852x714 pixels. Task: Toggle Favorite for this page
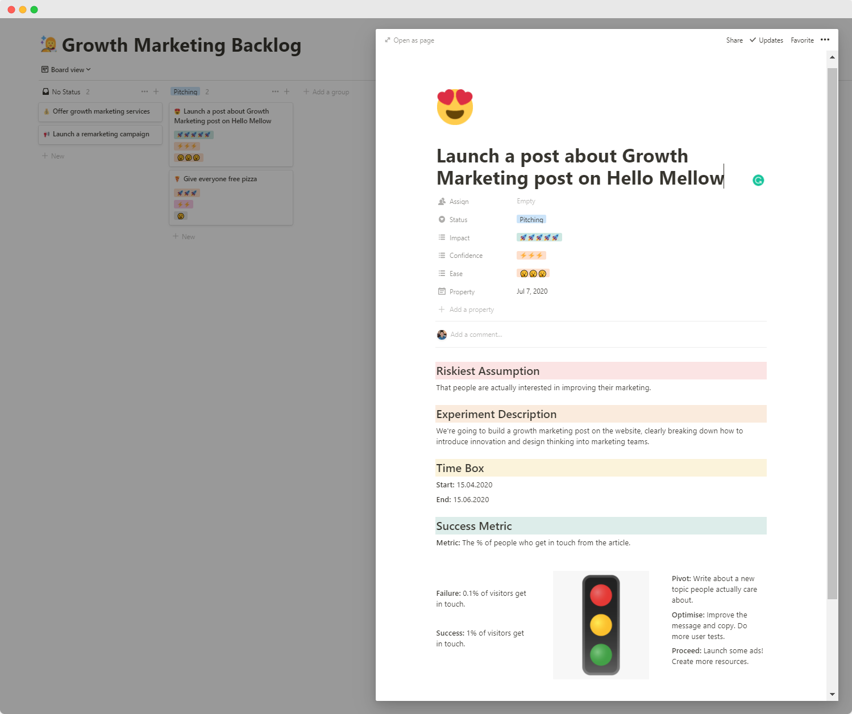(802, 40)
